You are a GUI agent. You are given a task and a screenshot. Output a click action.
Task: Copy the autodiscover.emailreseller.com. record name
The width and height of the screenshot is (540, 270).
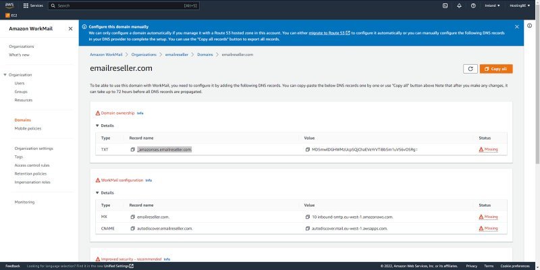132,229
